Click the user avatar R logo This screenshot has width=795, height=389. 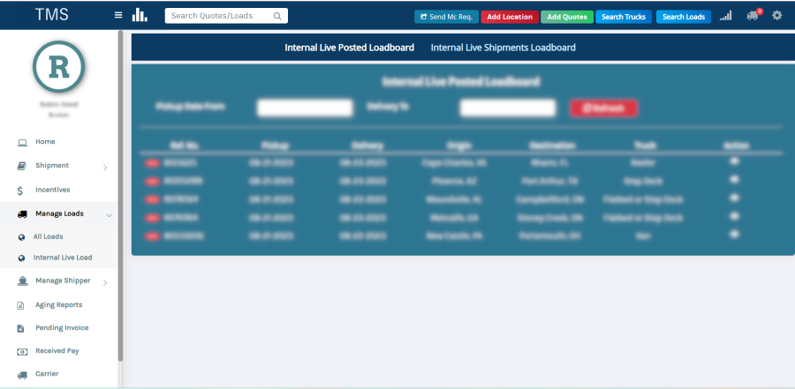(59, 68)
